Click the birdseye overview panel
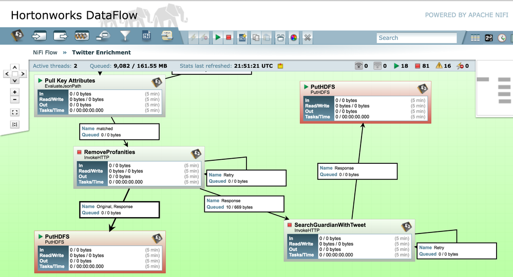This screenshot has width=513, height=277. pos(495,88)
